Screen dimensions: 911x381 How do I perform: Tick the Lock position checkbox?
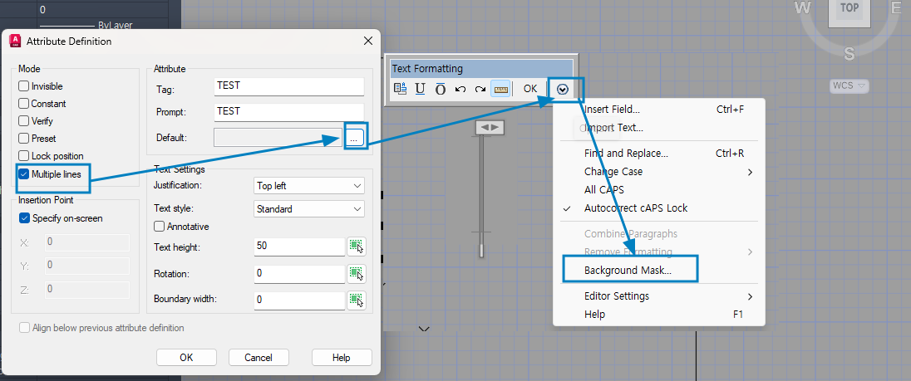pyautogui.click(x=24, y=155)
